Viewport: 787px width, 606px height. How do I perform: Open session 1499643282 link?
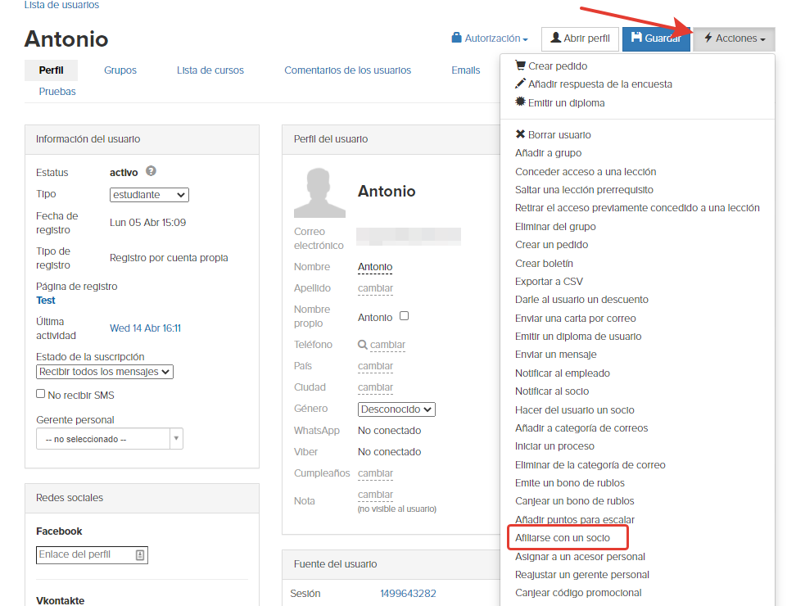point(408,594)
